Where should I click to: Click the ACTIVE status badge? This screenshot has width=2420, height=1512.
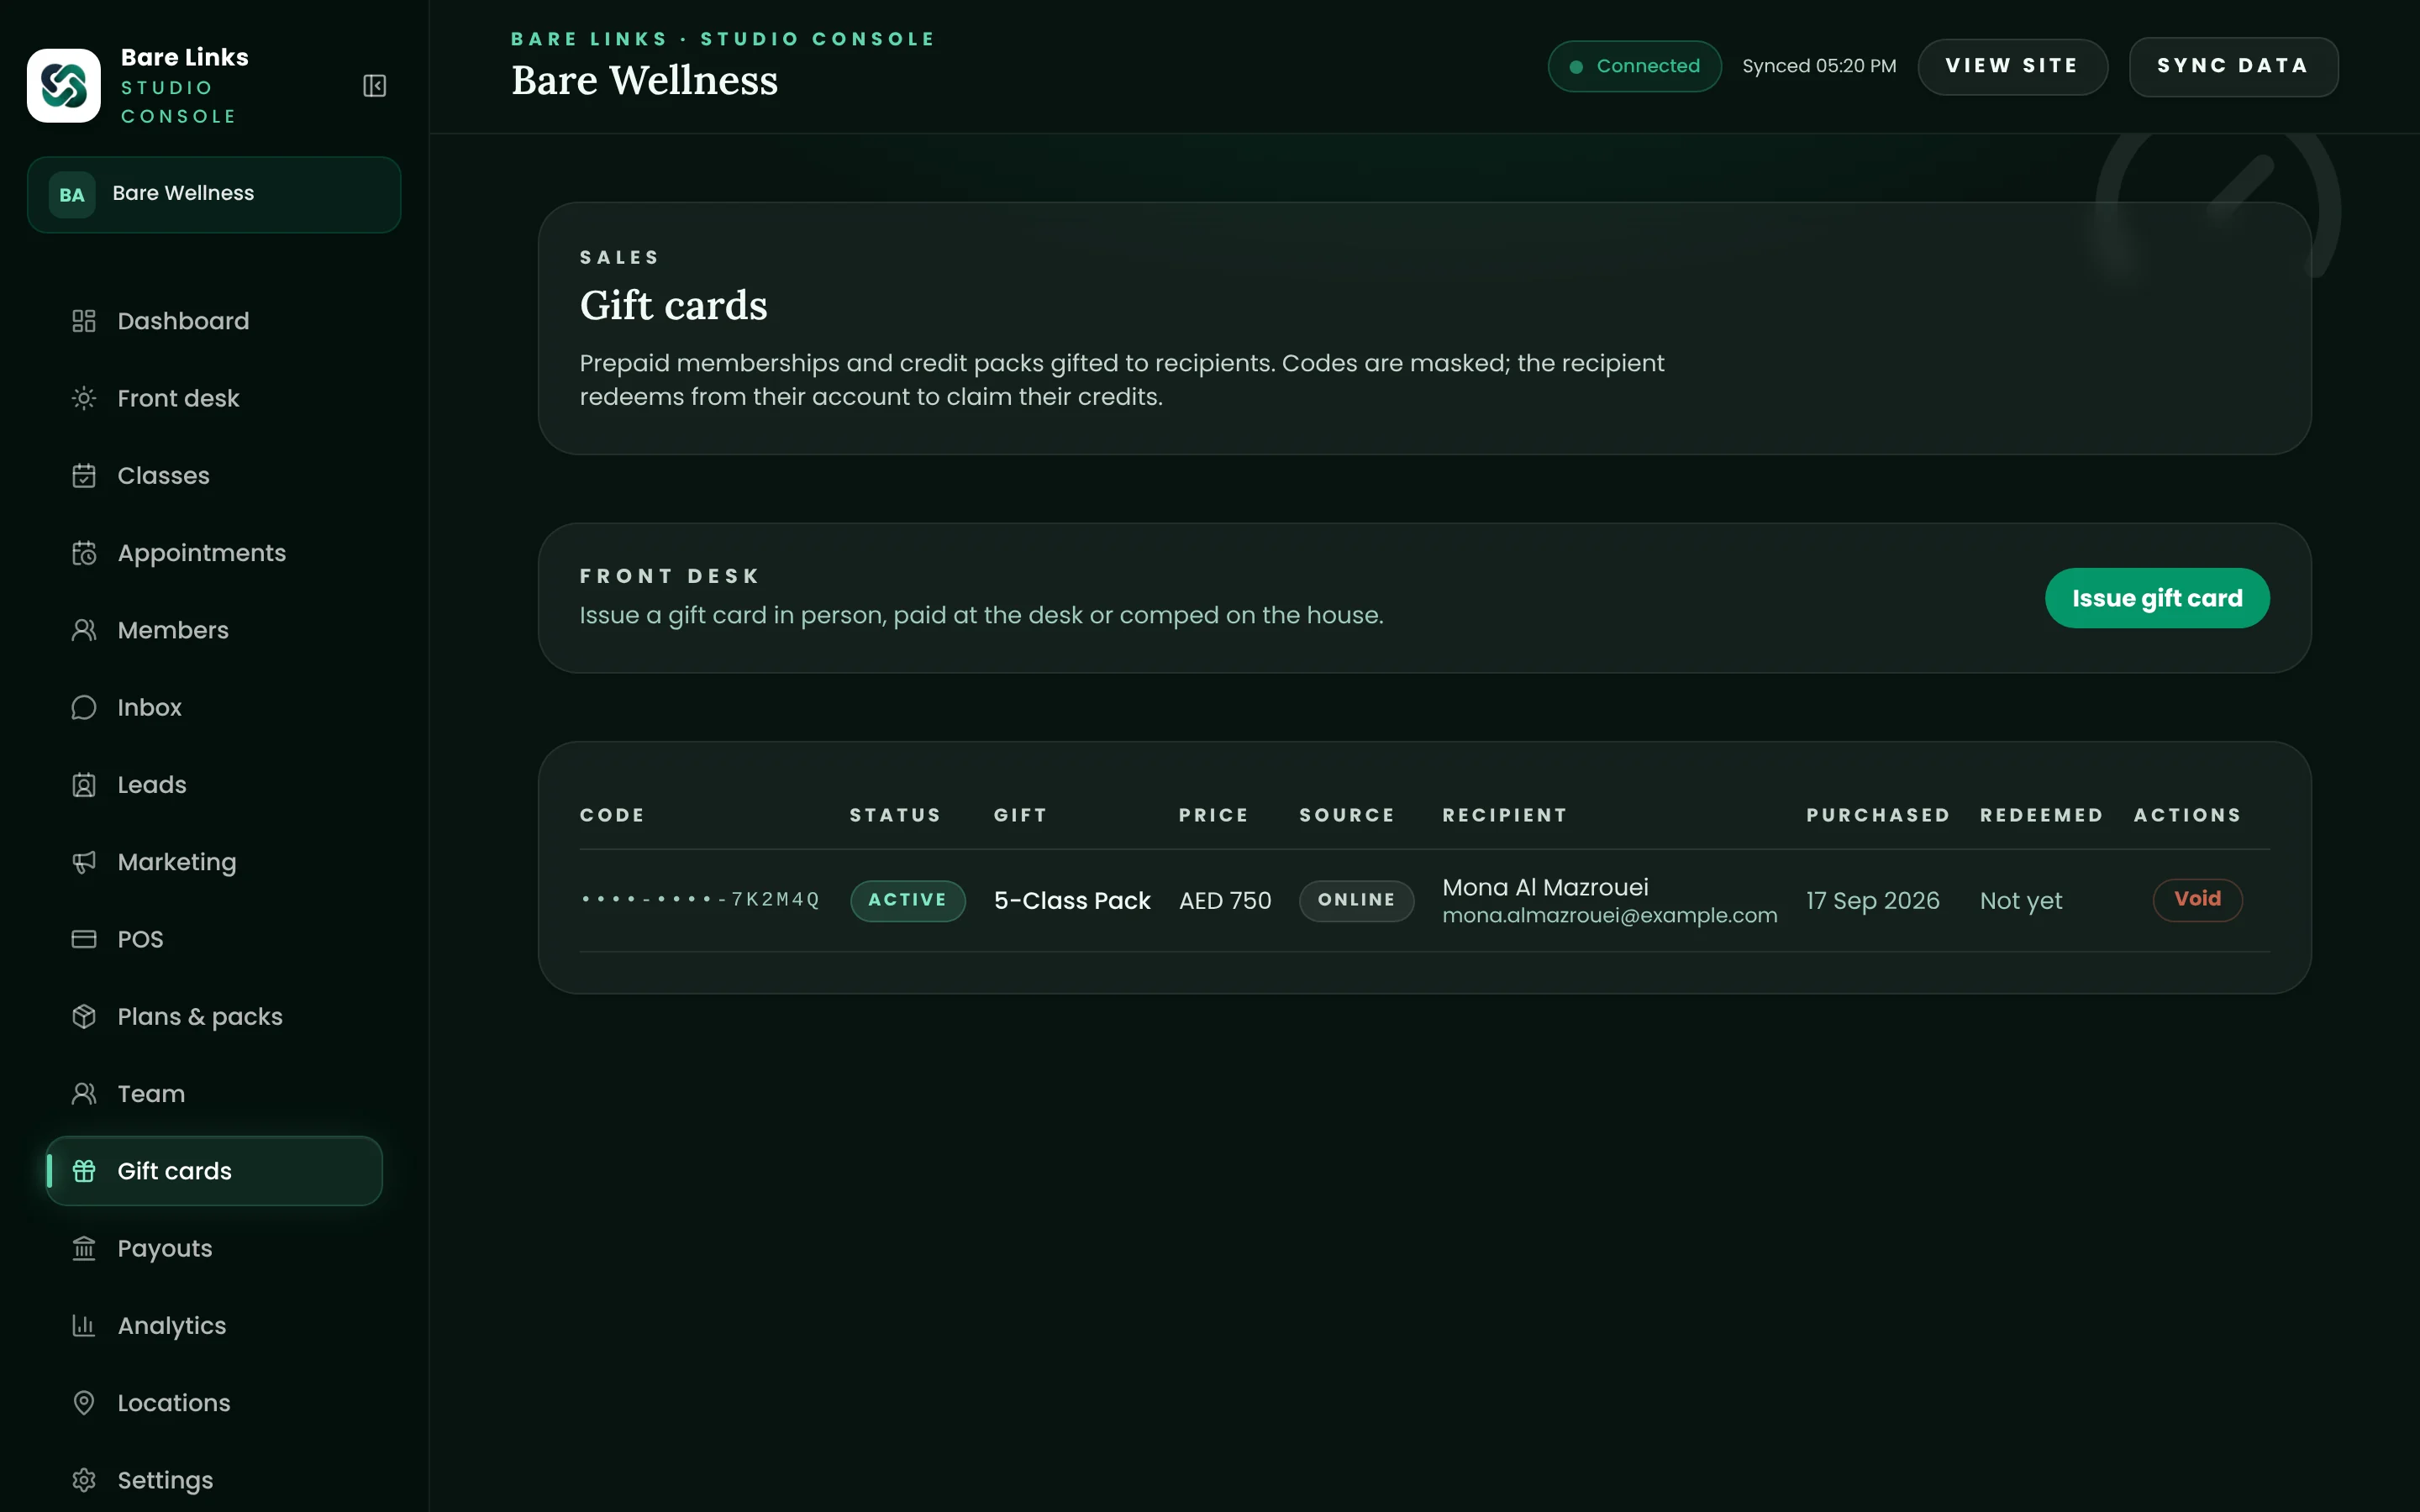[x=907, y=900]
